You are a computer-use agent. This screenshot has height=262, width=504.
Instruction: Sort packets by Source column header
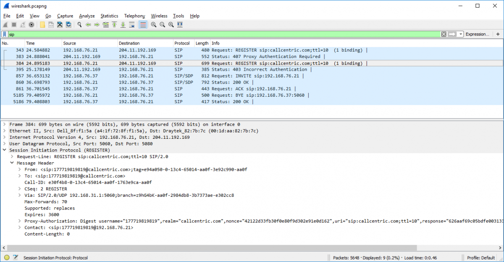point(89,43)
